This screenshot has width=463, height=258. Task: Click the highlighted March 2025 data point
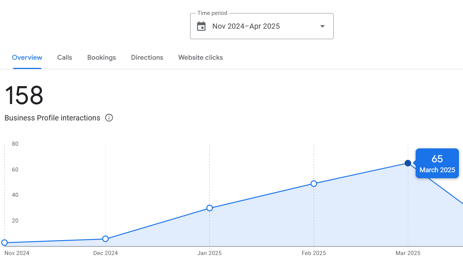click(408, 163)
